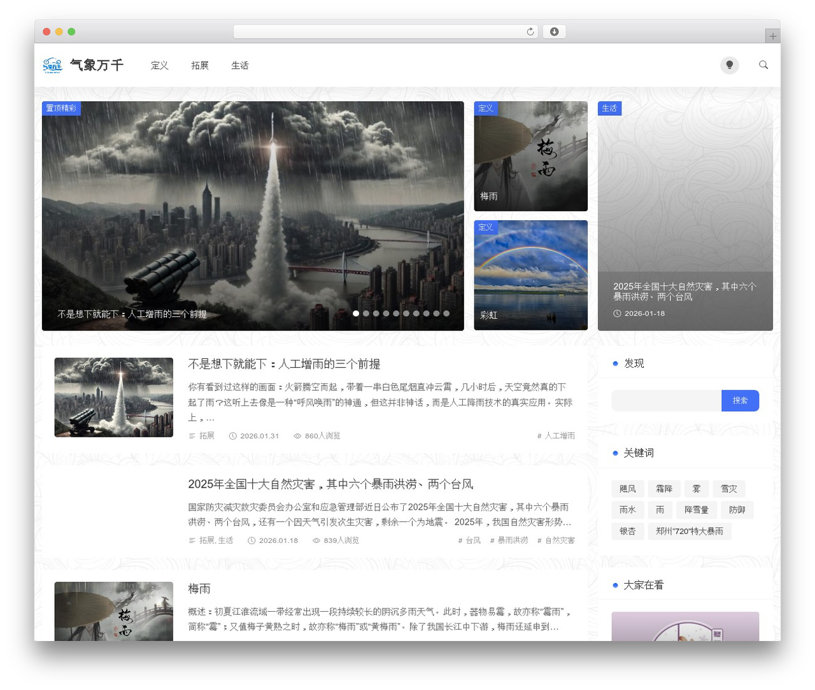This screenshot has height=690, width=815.
Task: Click the browser address bar
Action: pos(385,32)
